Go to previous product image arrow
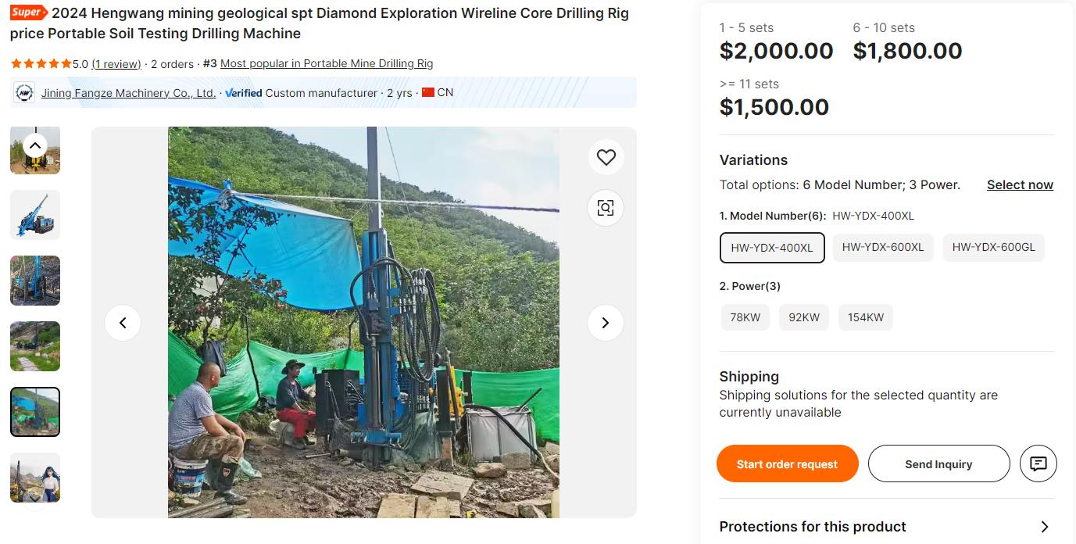The image size is (1076, 544). (123, 322)
